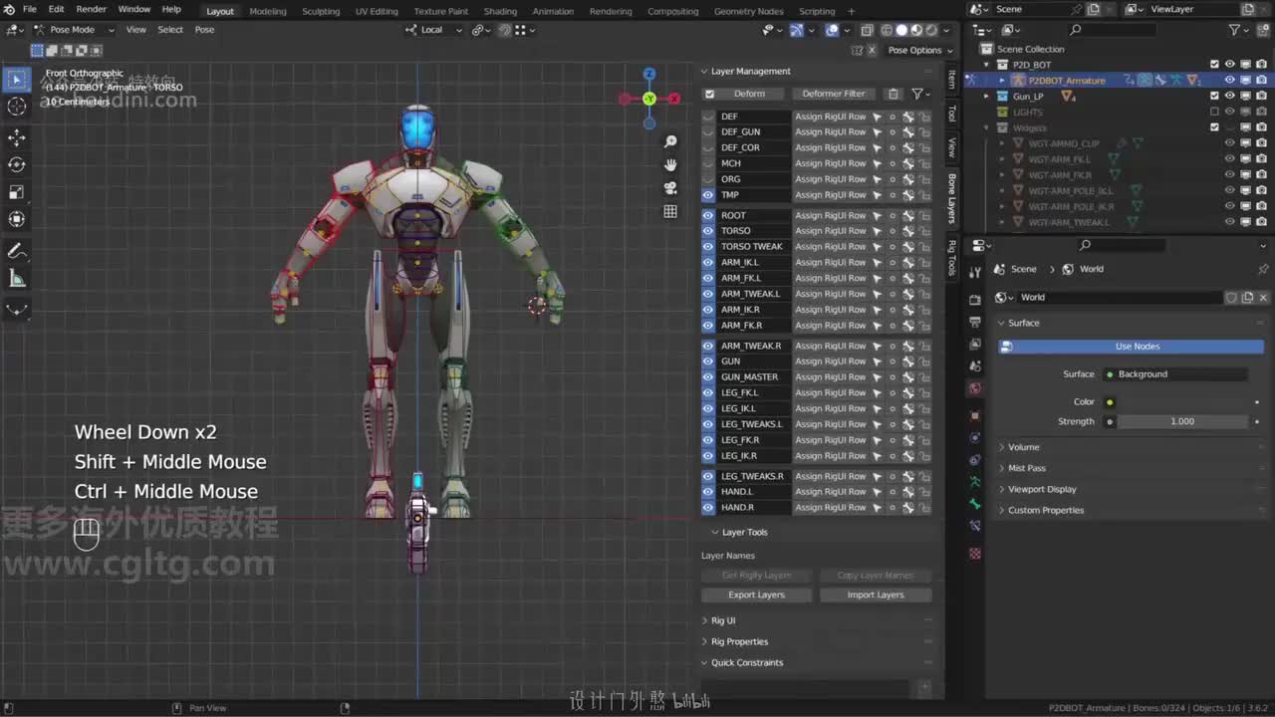Expand the Rig UI panel
The image size is (1275, 717).
point(723,620)
